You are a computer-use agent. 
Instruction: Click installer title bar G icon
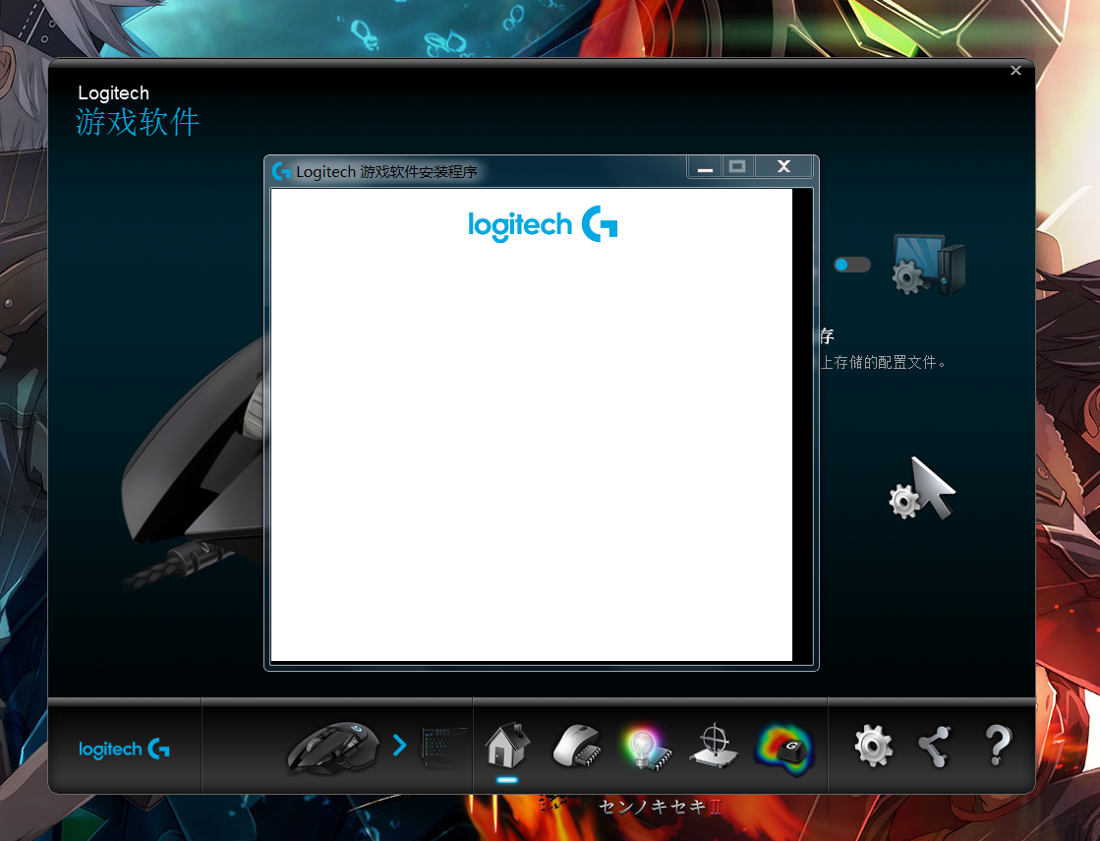(280, 170)
